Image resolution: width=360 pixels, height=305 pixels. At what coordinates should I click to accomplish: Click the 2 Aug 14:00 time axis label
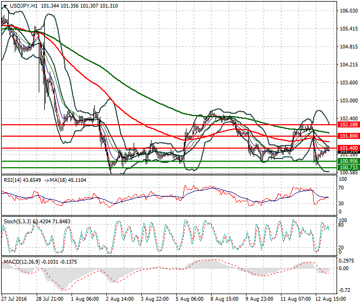tap(120, 300)
